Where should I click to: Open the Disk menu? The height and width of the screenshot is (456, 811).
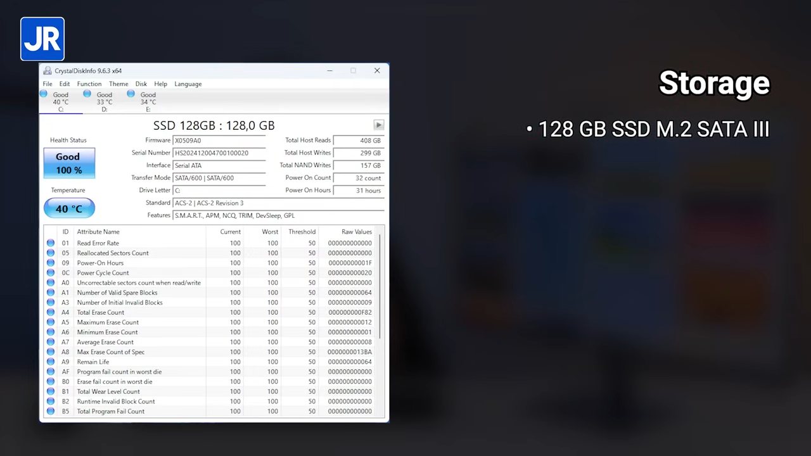[141, 84]
